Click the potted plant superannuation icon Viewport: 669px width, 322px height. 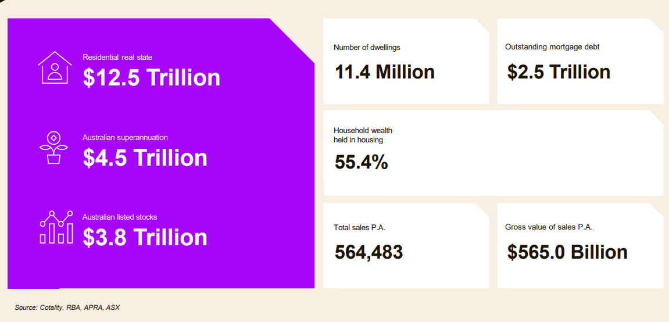pyautogui.click(x=53, y=147)
